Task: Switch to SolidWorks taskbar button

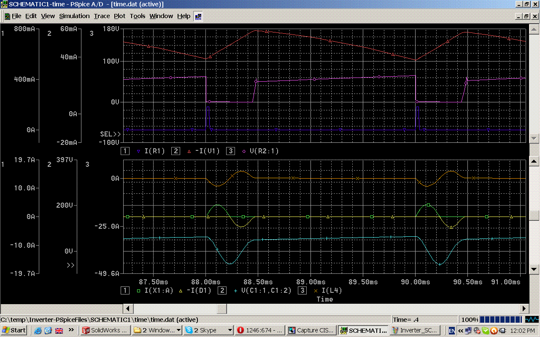Action: click(x=105, y=330)
